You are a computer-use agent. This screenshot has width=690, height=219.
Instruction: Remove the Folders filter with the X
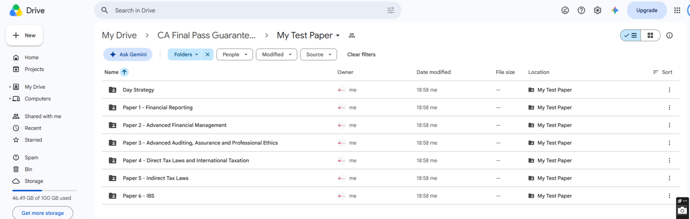[207, 54]
